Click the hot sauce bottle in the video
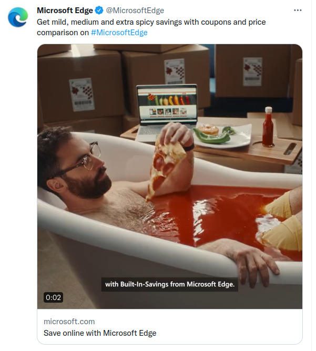 click(x=268, y=127)
